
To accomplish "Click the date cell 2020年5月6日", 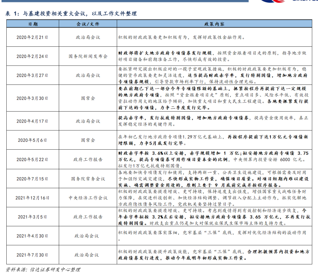I will click(x=33, y=140).
